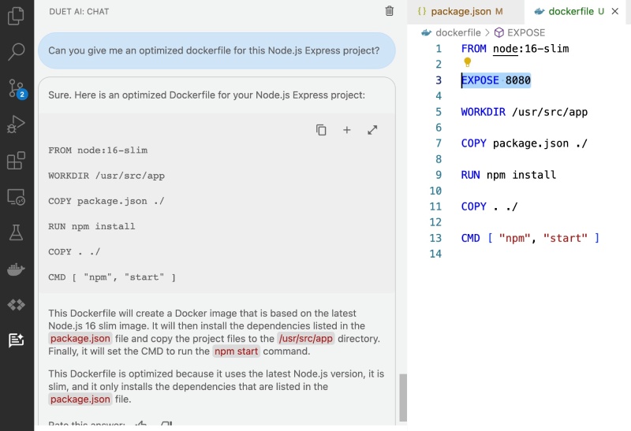This screenshot has width=631, height=431.
Task: Click the npm start inline code
Action: (236, 351)
